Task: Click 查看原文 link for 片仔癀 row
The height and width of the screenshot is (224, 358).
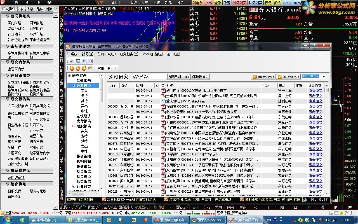Action: point(315,128)
